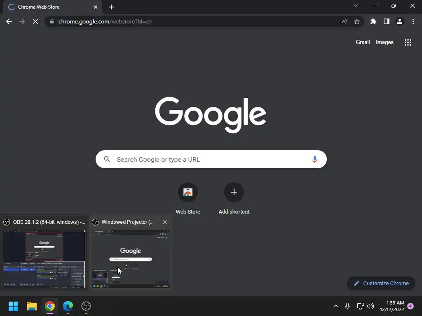This screenshot has width=422, height=316.
Task: Click the forward navigation arrow
Action: [x=22, y=21]
